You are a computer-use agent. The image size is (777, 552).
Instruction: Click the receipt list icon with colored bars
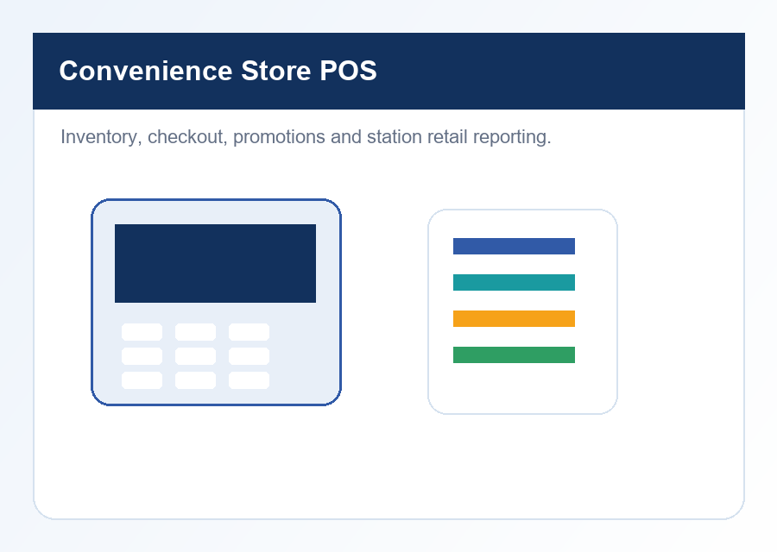[522, 311]
